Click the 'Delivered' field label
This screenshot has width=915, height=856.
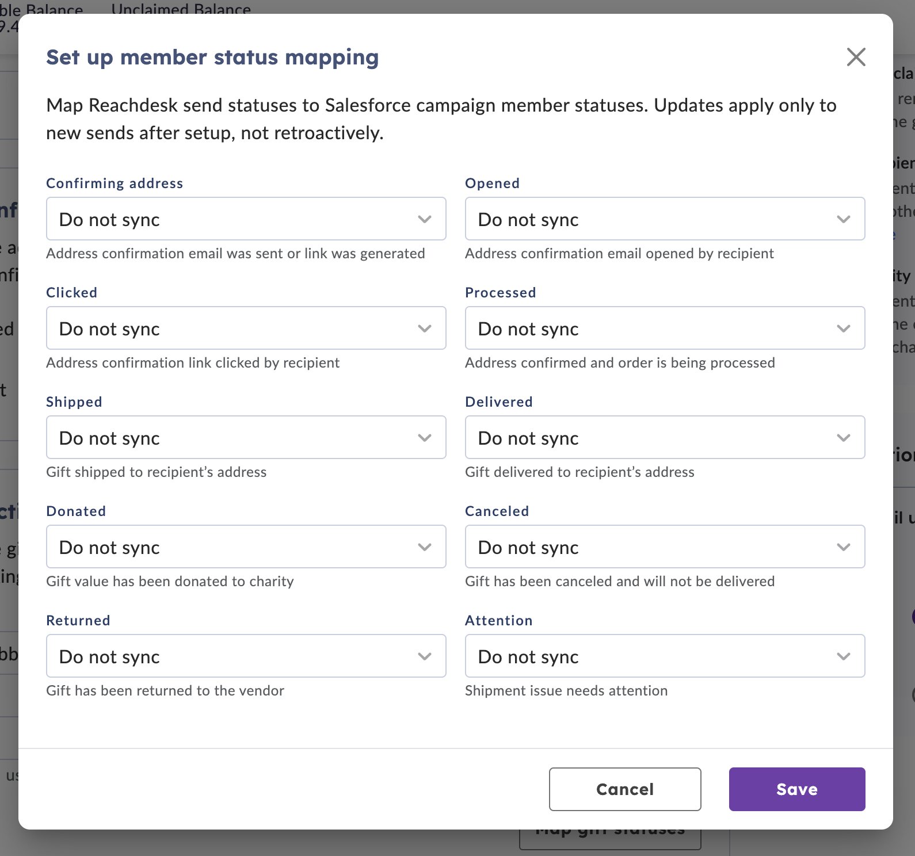tap(498, 402)
